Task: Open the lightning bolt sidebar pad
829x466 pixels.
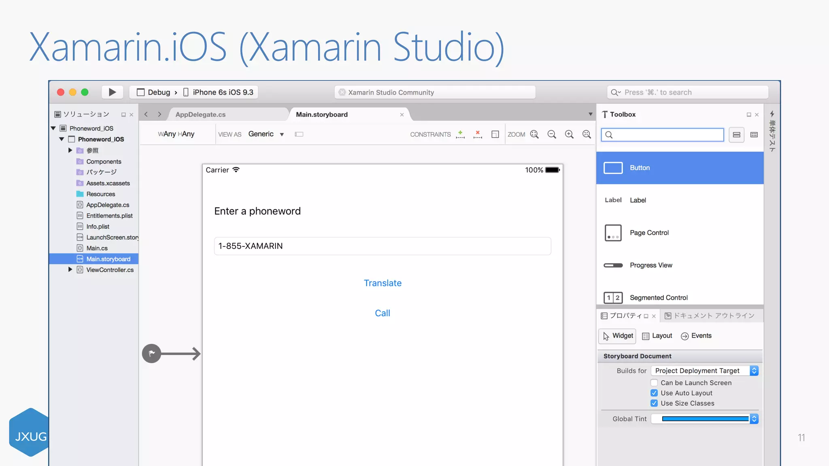Action: click(772, 114)
